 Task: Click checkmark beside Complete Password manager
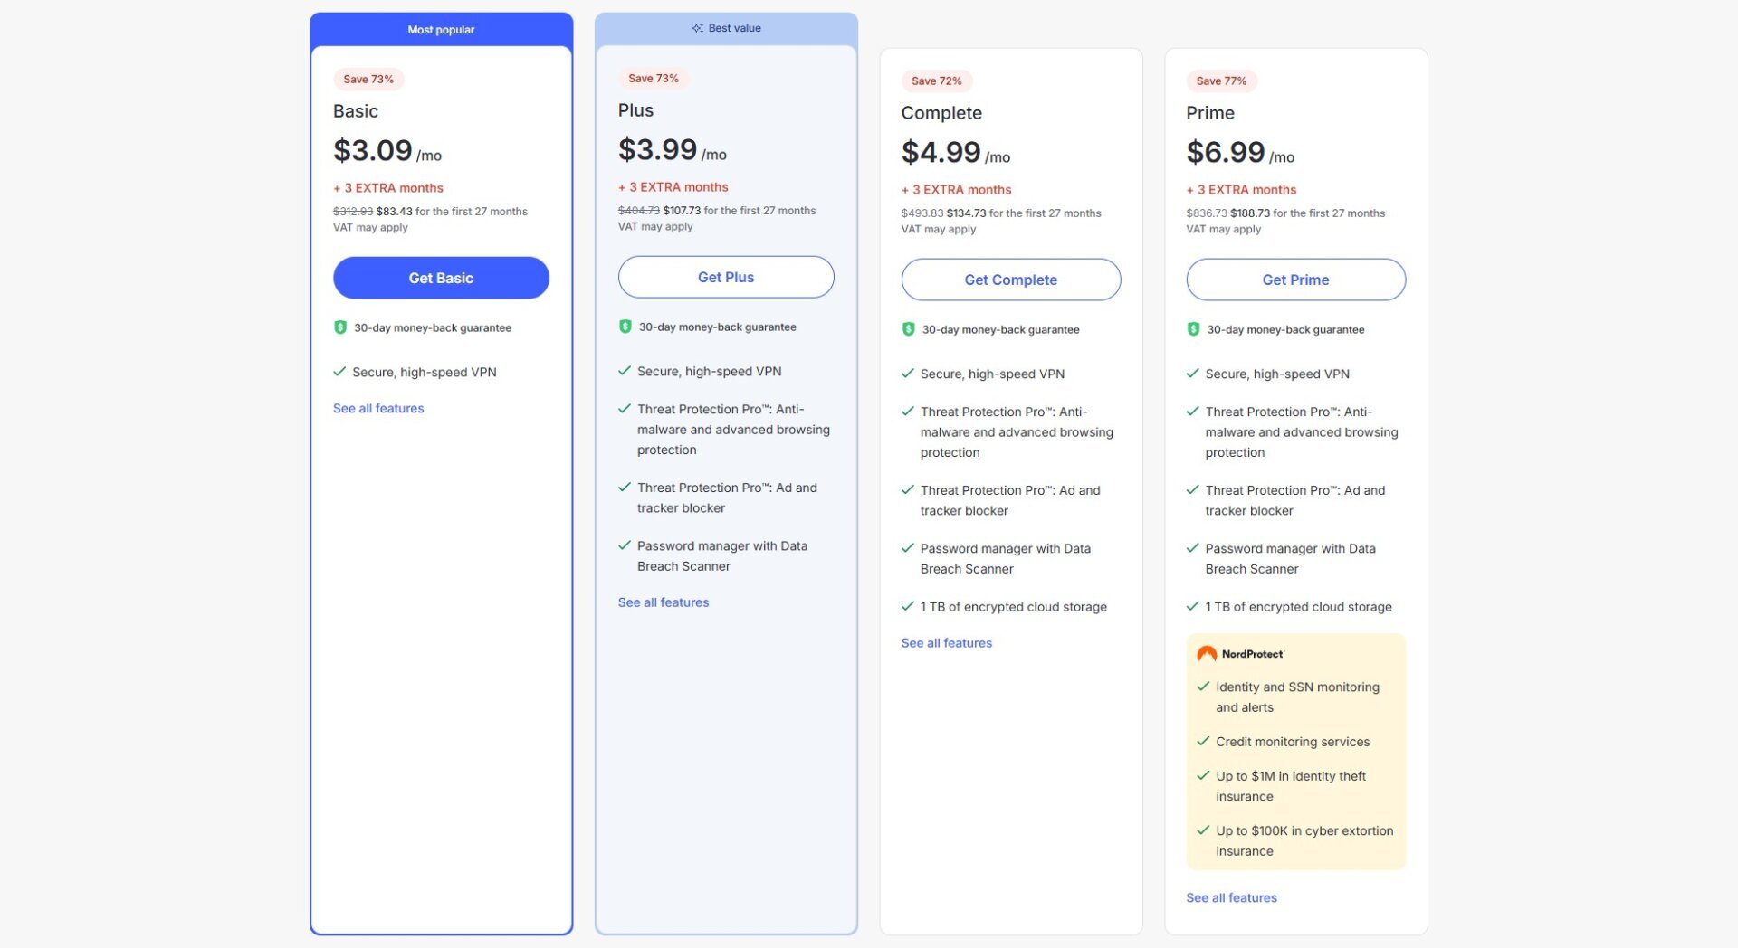[x=908, y=548]
